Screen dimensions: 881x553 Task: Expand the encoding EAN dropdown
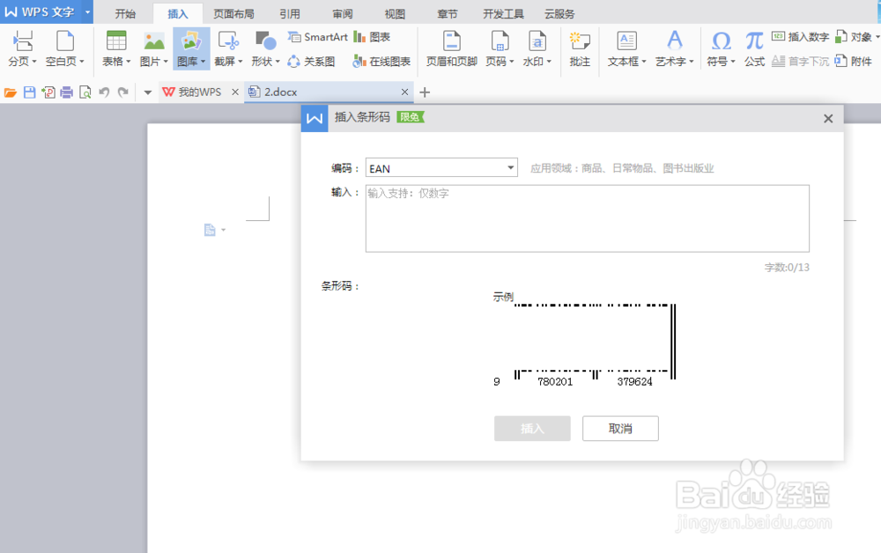pyautogui.click(x=510, y=168)
